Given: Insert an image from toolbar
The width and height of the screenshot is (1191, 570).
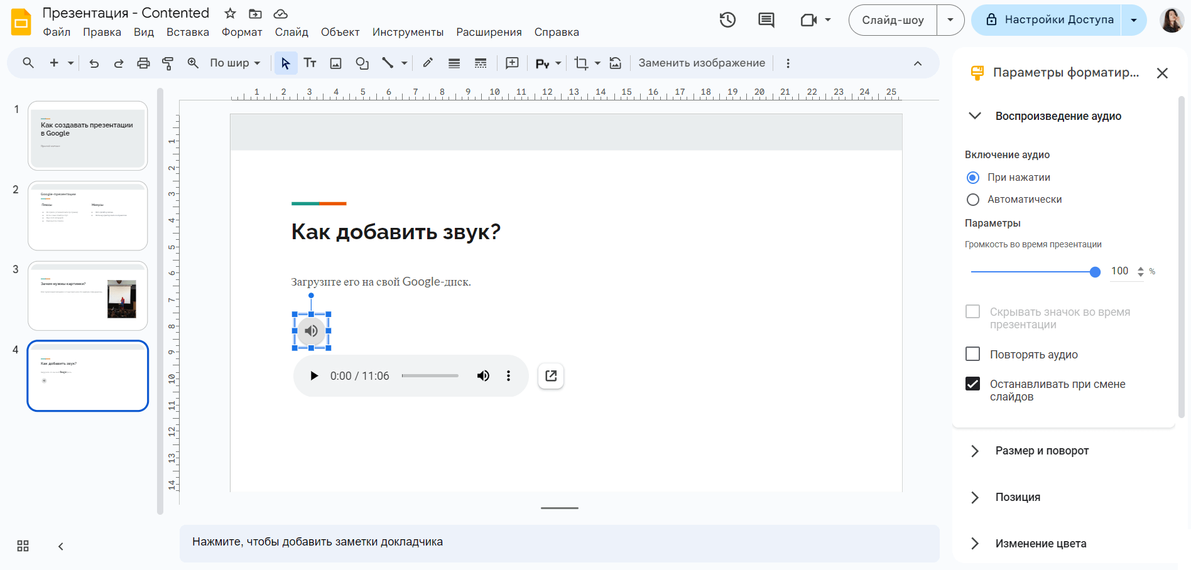Looking at the screenshot, I should point(336,63).
